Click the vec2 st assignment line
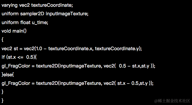 pos(72,49)
